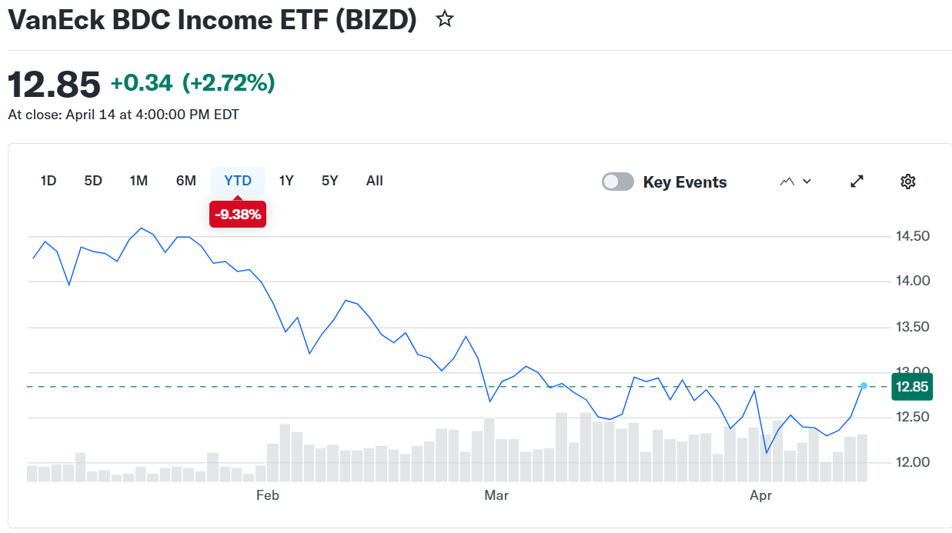Click the 12.85 current price label
952x533 pixels.
(912, 387)
